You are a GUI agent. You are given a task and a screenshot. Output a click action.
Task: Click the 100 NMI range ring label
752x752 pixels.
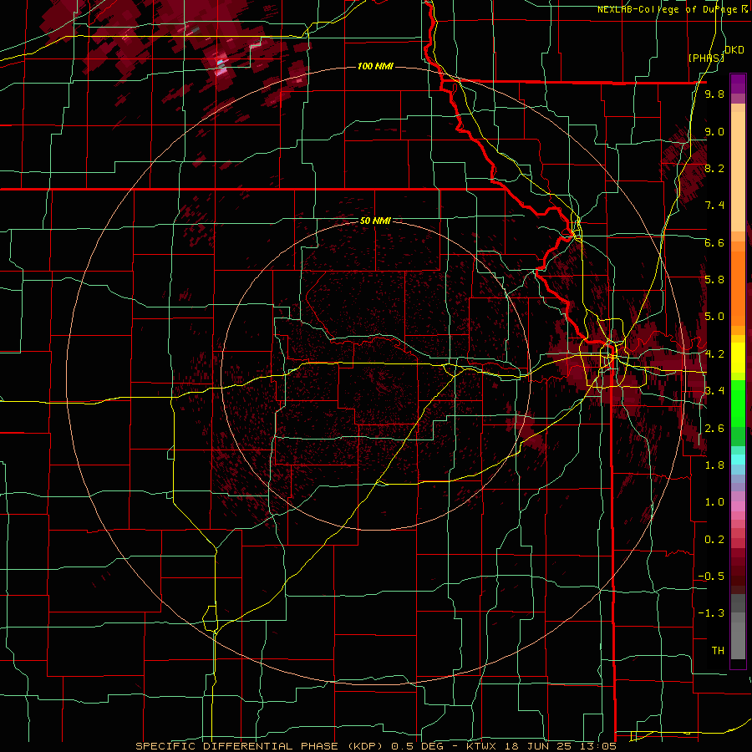tap(375, 66)
